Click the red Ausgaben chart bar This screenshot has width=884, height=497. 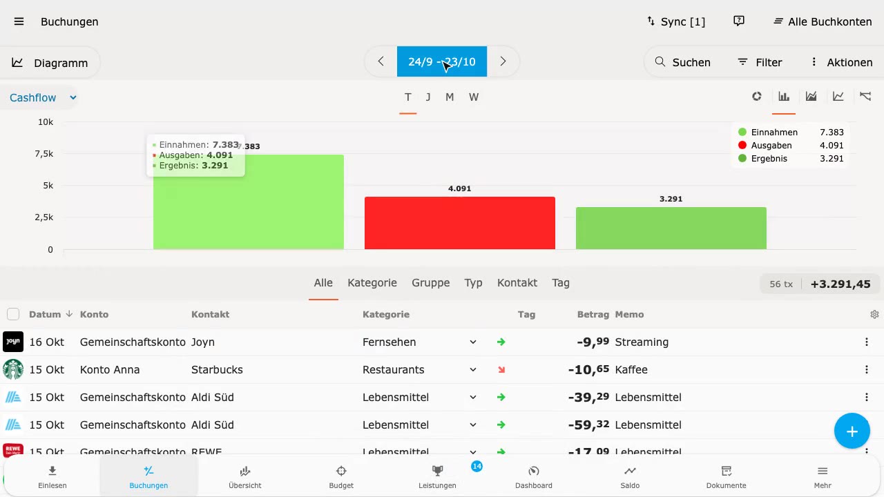tap(460, 223)
